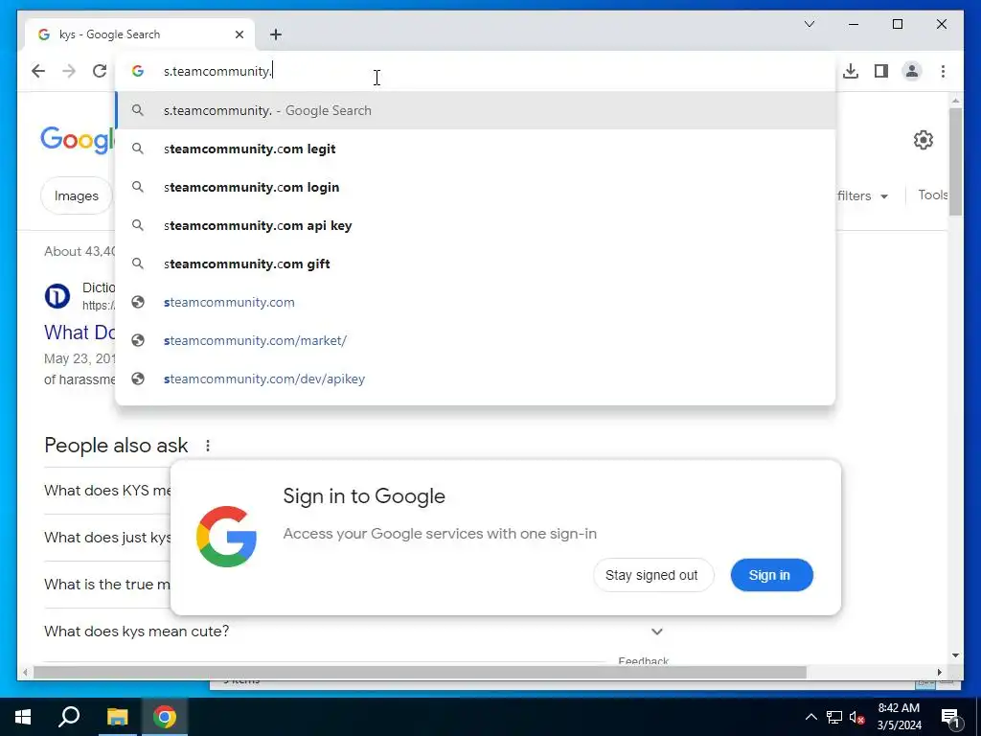Screen dimensions: 981x736
Task: Click the horizontal scroll right arrow
Action: point(939,672)
